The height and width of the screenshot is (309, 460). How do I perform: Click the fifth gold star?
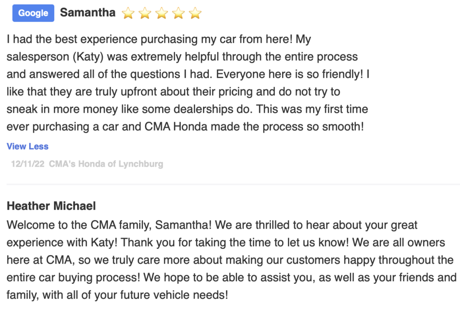tap(195, 13)
